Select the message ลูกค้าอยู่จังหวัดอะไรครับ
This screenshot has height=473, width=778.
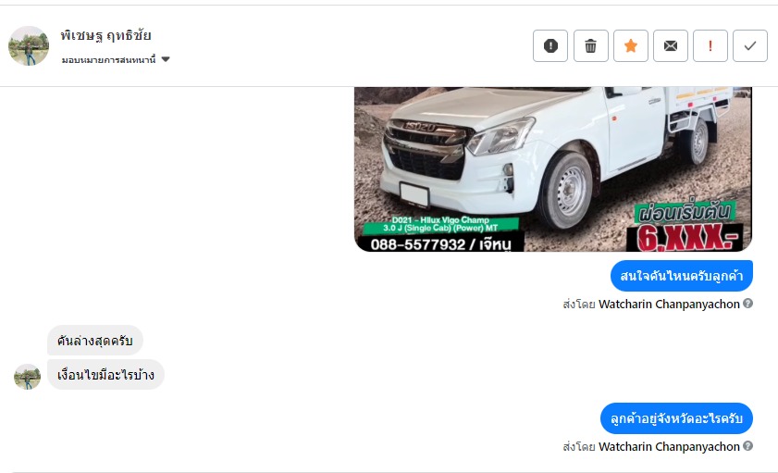pos(677,418)
